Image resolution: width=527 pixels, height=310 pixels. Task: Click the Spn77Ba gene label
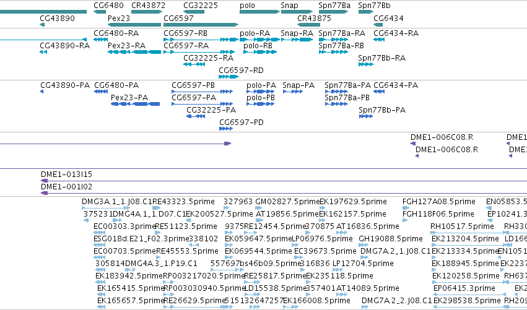[334, 6]
